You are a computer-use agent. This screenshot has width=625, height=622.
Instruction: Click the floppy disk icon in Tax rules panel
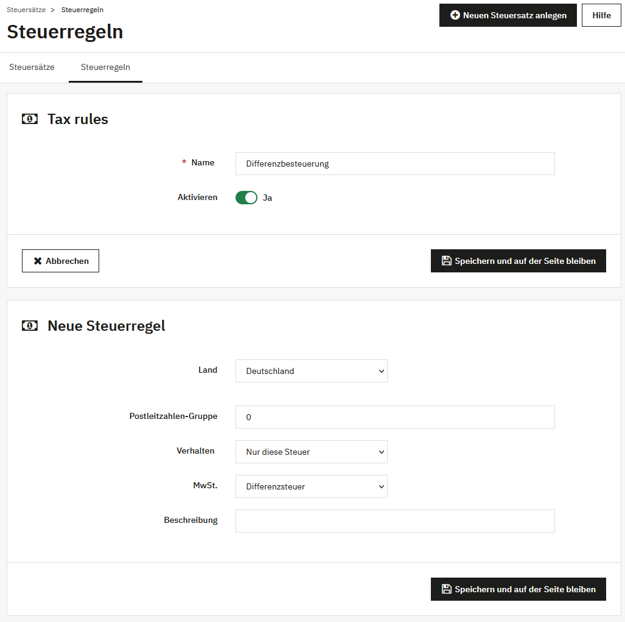point(446,261)
